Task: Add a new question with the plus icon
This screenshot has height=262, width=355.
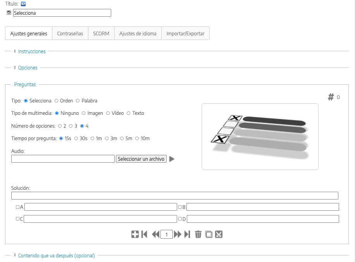Action: point(135,234)
